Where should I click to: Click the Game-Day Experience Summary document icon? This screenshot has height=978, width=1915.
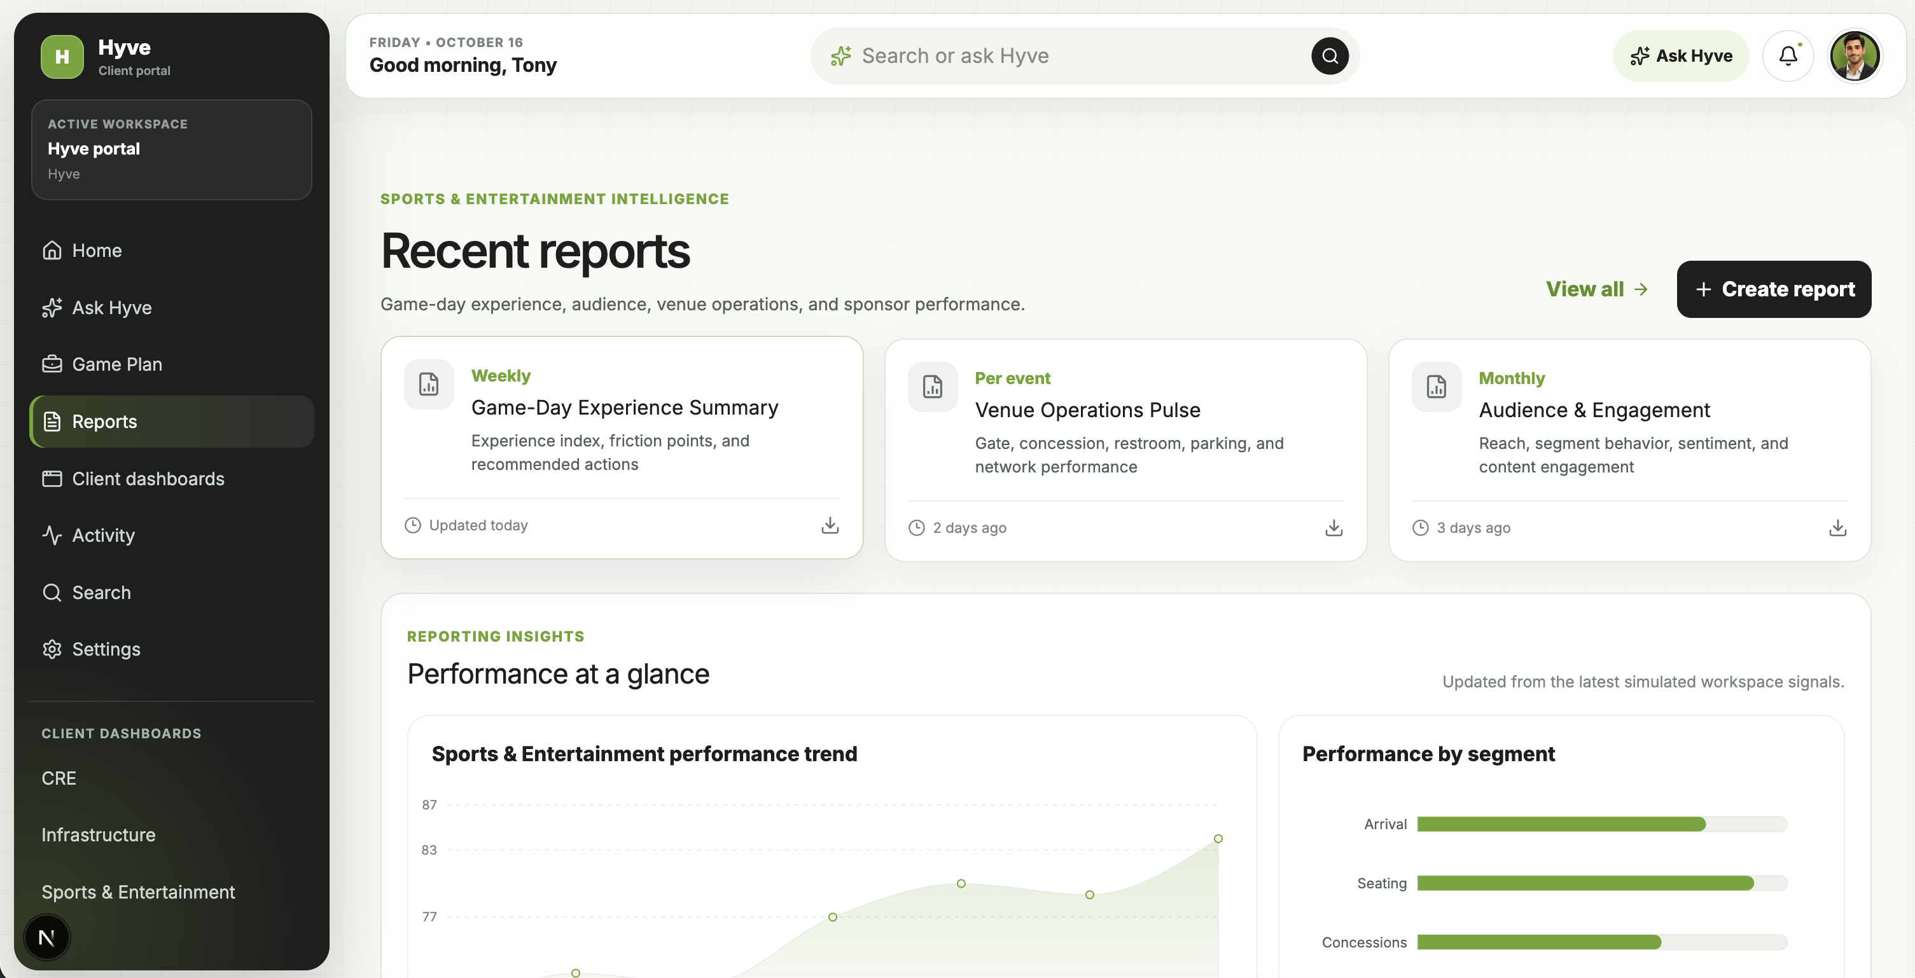tap(429, 384)
